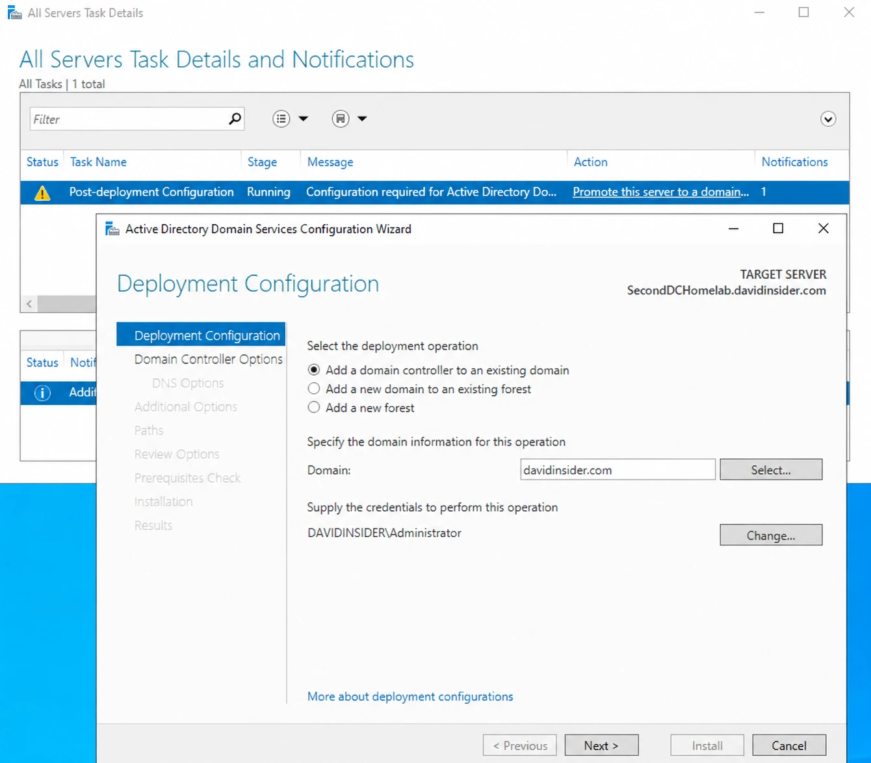Open the save query icon
Image resolution: width=871 pixels, height=763 pixels.
(x=341, y=119)
